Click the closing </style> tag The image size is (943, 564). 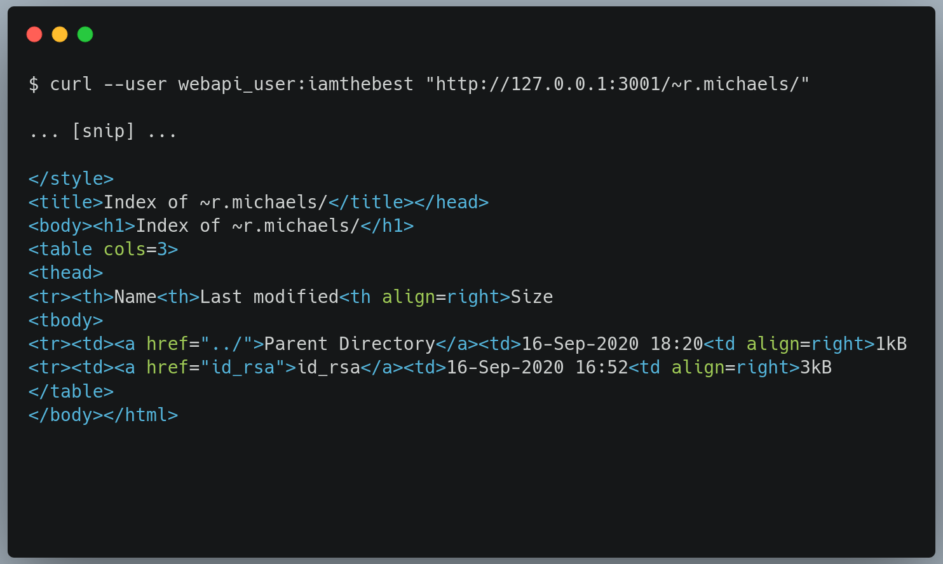pos(71,179)
